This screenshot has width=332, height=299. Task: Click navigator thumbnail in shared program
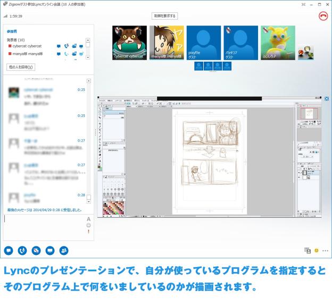[309, 113]
